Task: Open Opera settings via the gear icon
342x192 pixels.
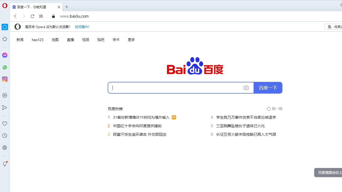Action: [5, 147]
